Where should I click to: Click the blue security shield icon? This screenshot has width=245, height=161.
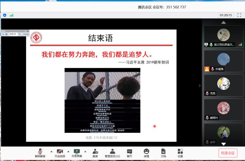[5, 15]
